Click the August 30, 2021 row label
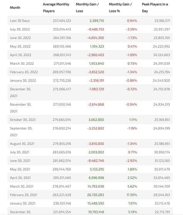The height and width of the screenshot is (215, 183). [22, 144]
